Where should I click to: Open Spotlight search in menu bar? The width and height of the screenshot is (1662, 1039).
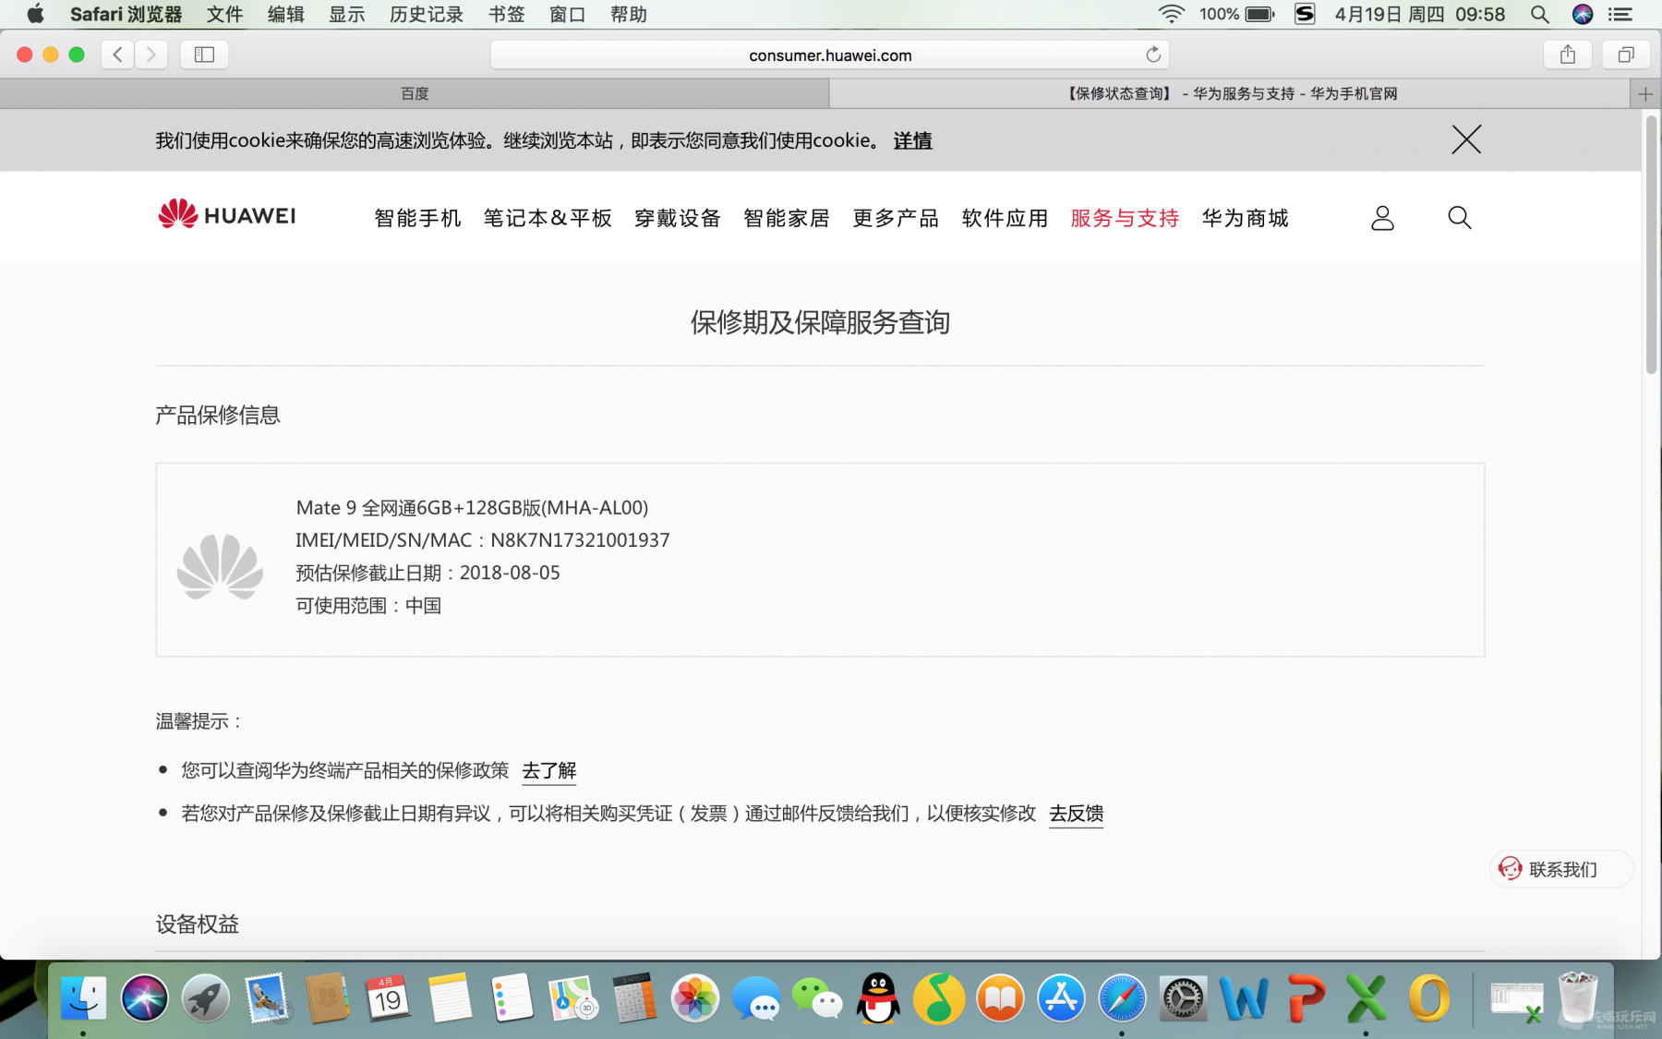pos(1539,14)
